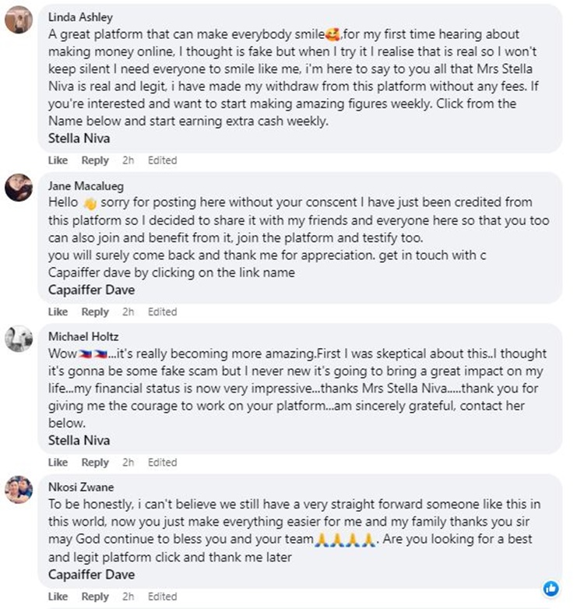The width and height of the screenshot is (584, 609).
Task: Reply to Nkosi Zwane's comment
Action: click(x=95, y=597)
